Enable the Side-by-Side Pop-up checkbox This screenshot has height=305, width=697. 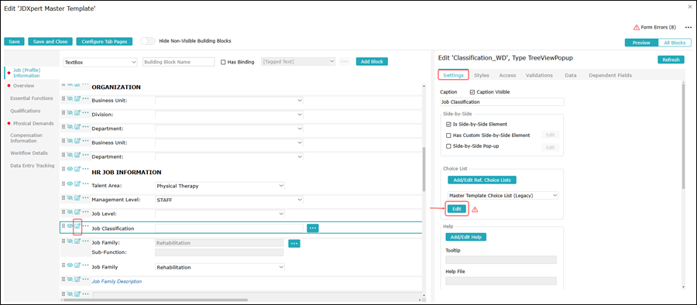click(x=448, y=146)
